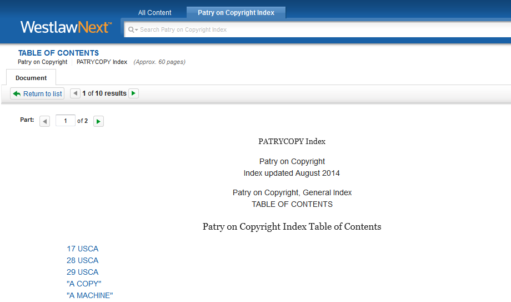Click the "(Approx. 60 pages)" text
This screenshot has height=302, width=511.
tap(159, 62)
